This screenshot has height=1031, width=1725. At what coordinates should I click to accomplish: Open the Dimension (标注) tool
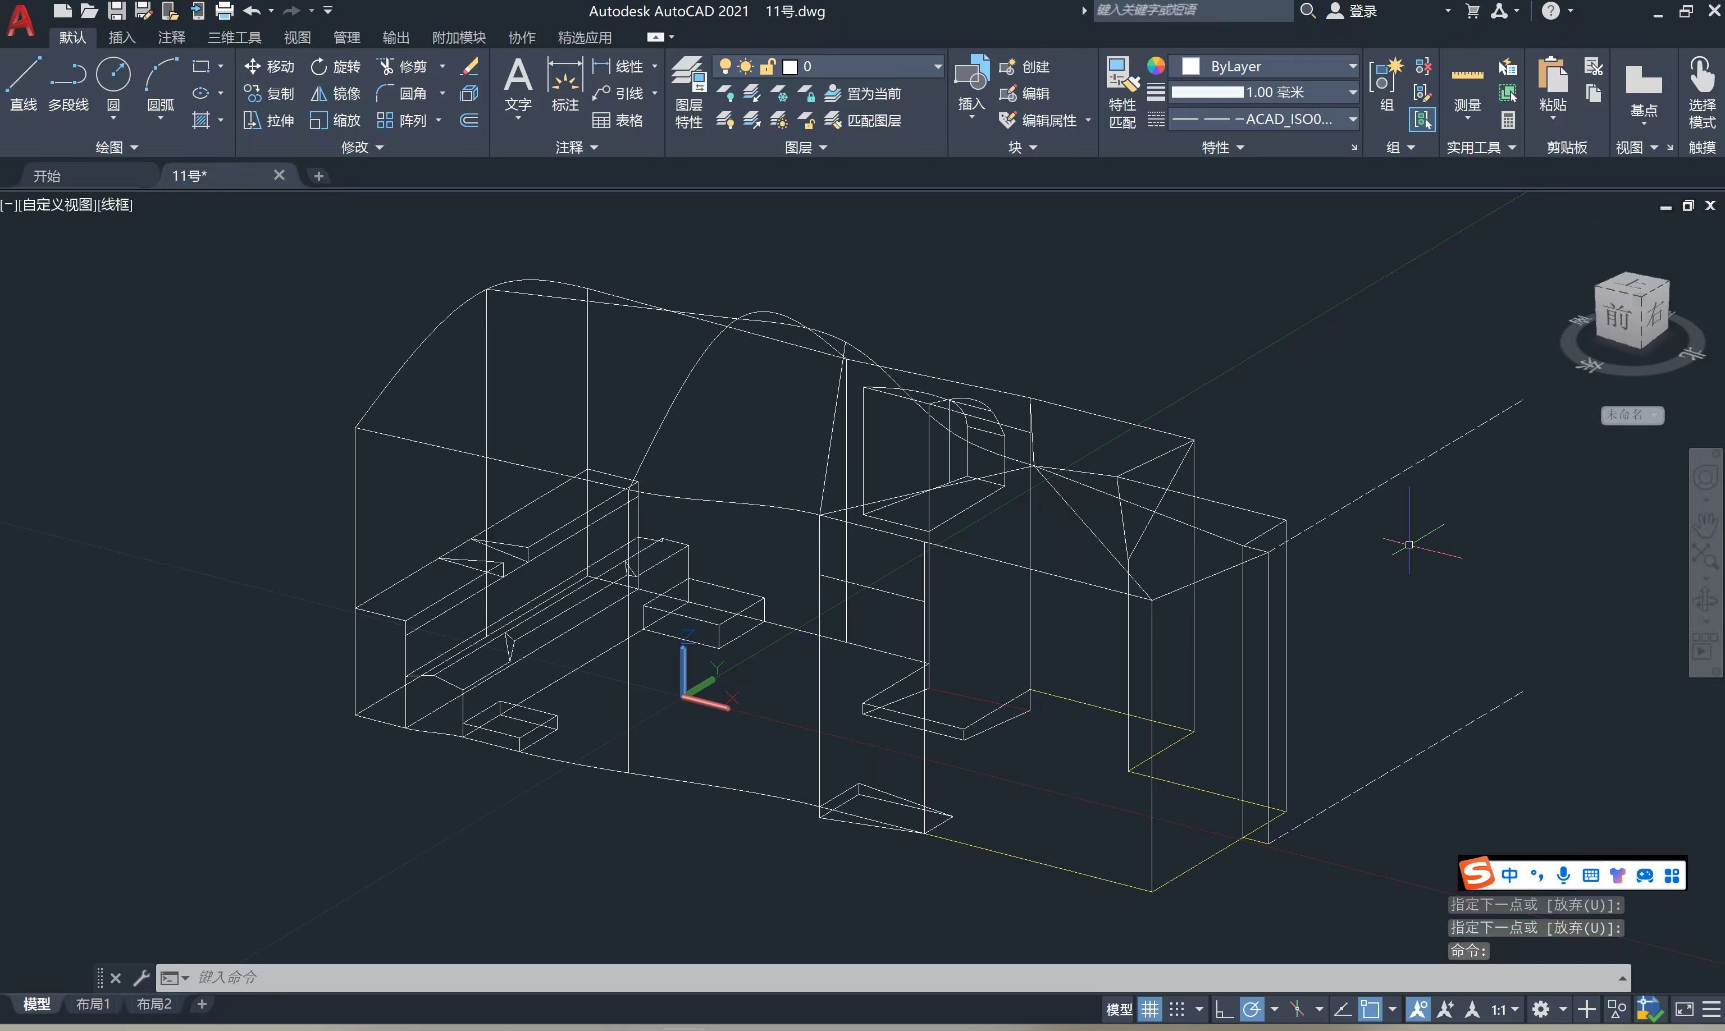[564, 85]
